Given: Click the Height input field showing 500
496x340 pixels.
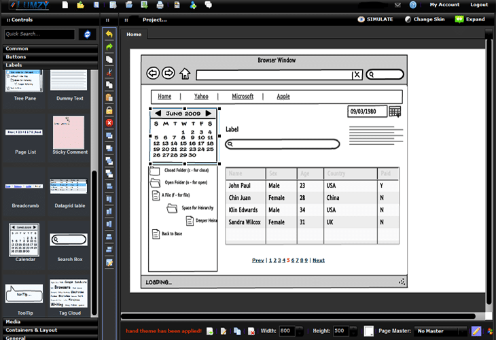Looking at the screenshot, I should click(341, 331).
